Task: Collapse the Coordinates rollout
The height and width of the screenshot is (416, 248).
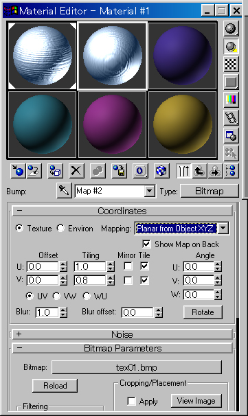Action: [x=122, y=211]
